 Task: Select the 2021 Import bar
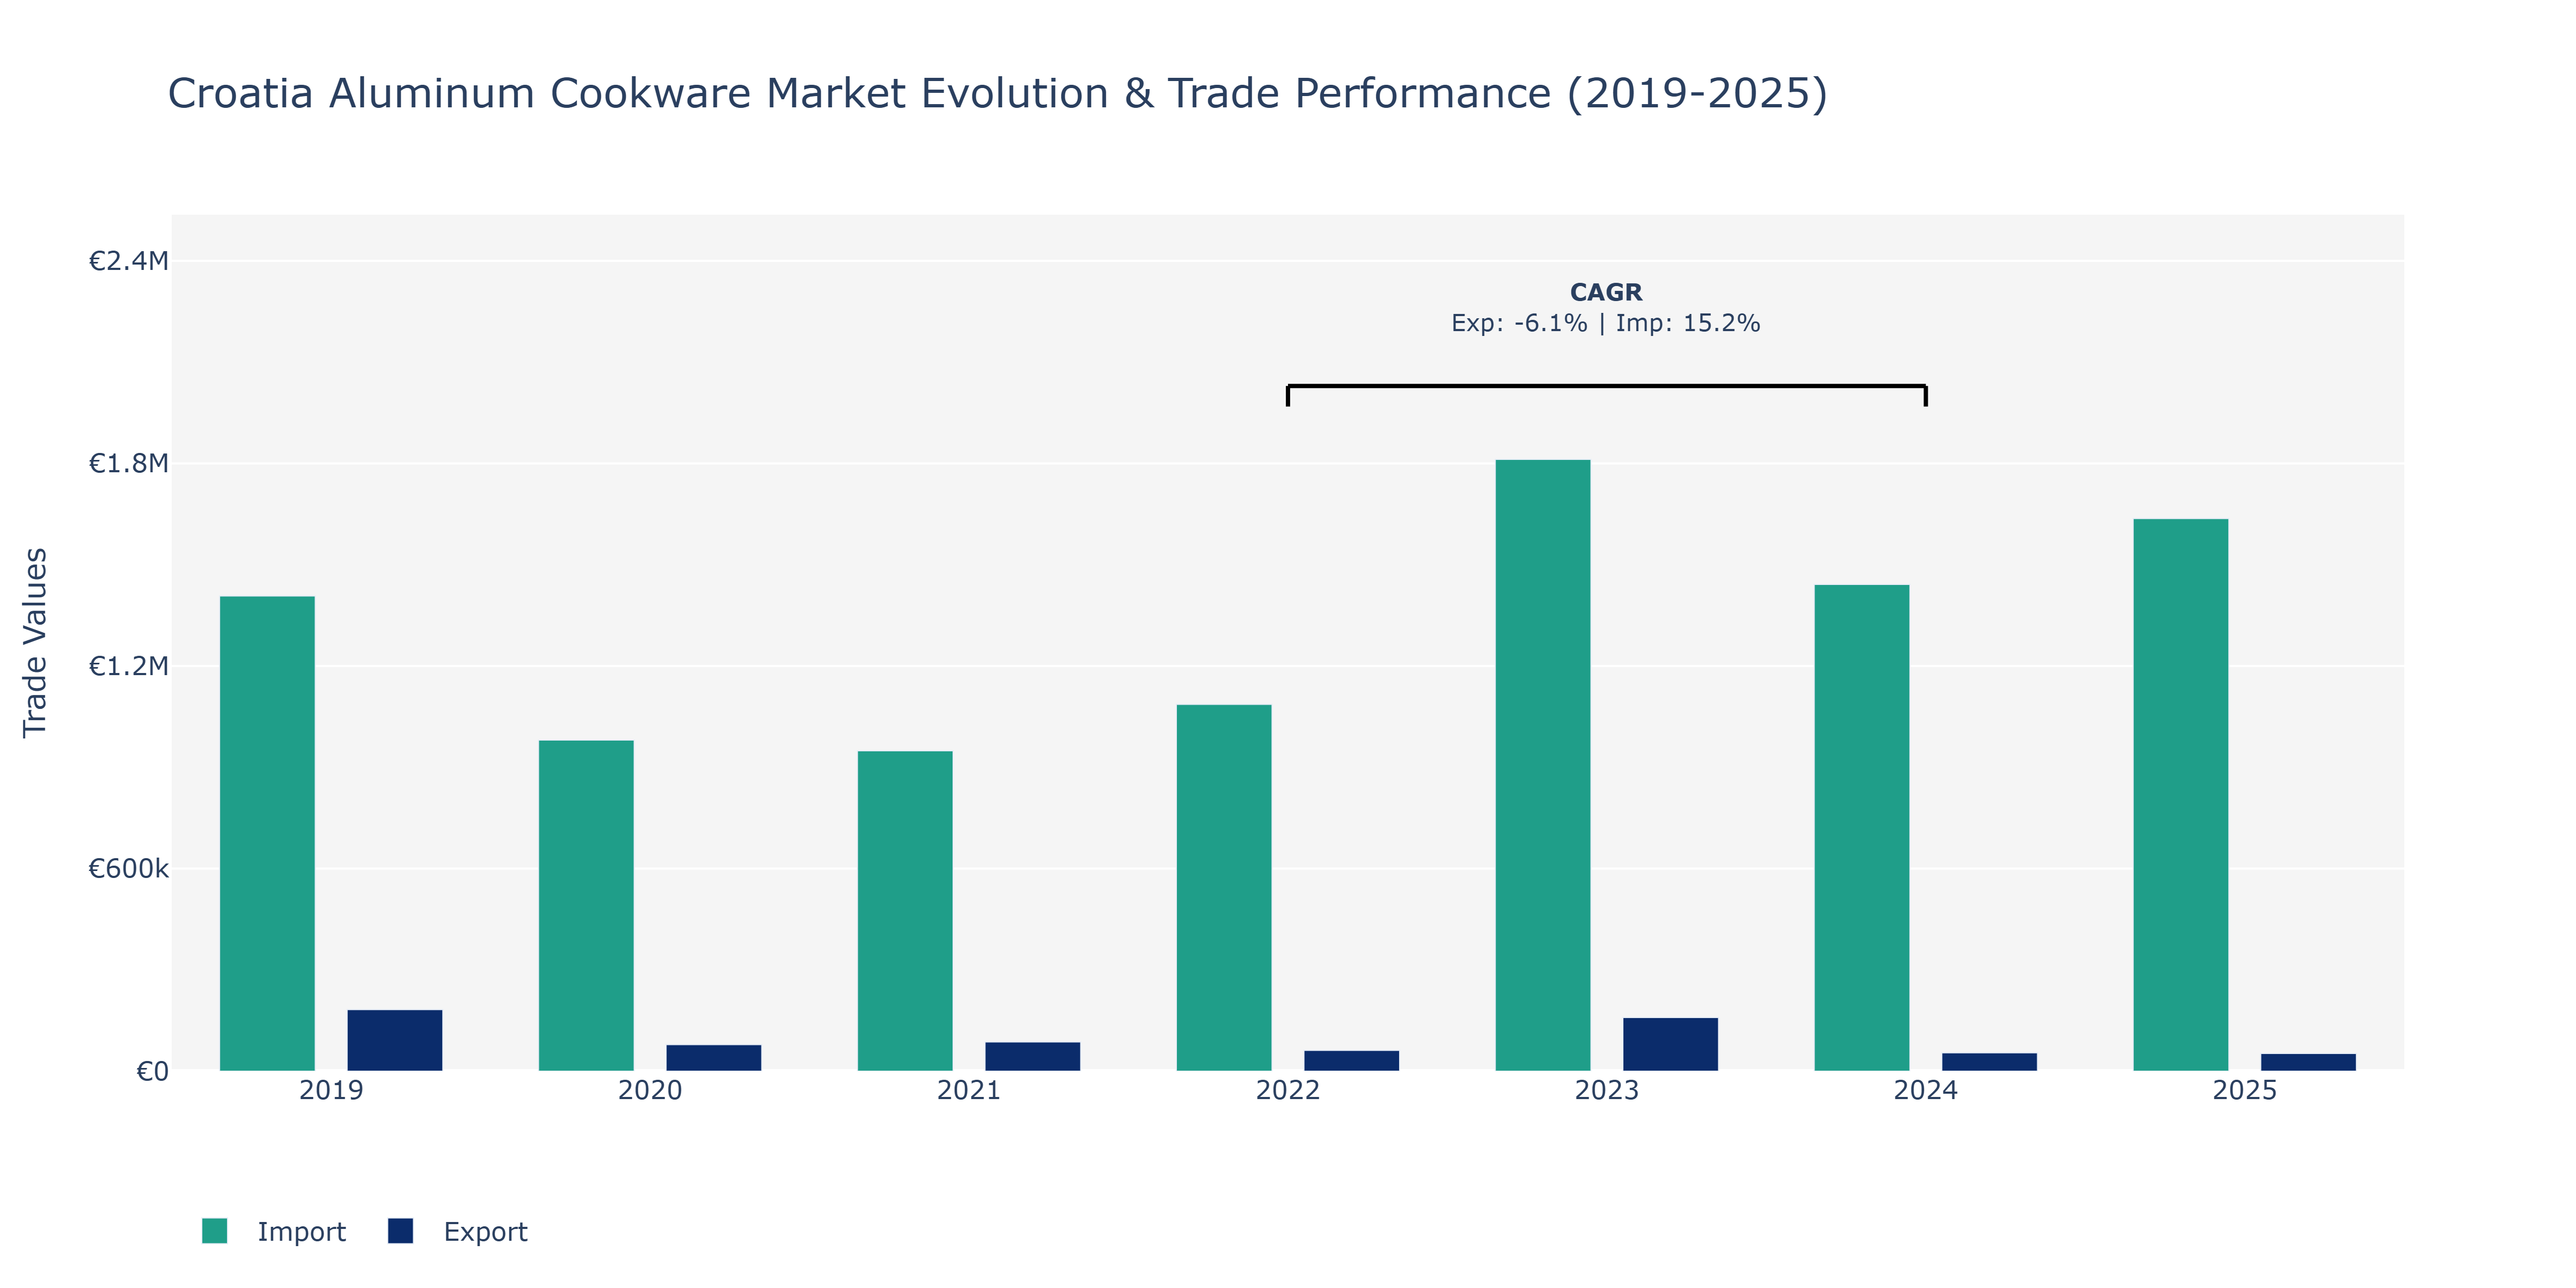tap(905, 911)
